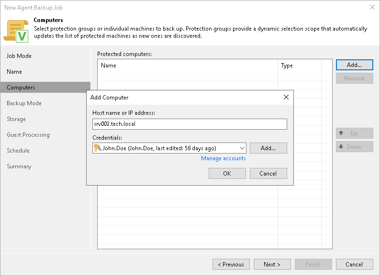
Task: Click OK in the Add Computer dialog
Action: pyautogui.click(x=227, y=173)
